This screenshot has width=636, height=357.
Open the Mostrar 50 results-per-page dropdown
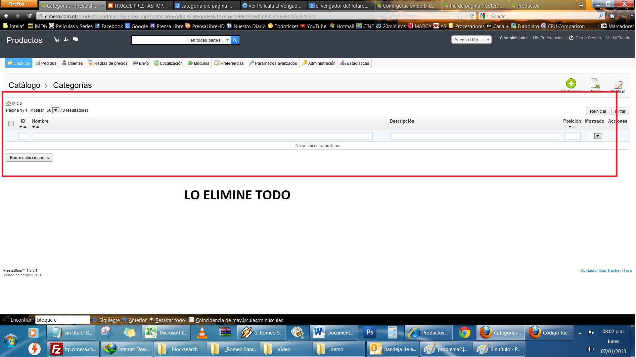53,110
